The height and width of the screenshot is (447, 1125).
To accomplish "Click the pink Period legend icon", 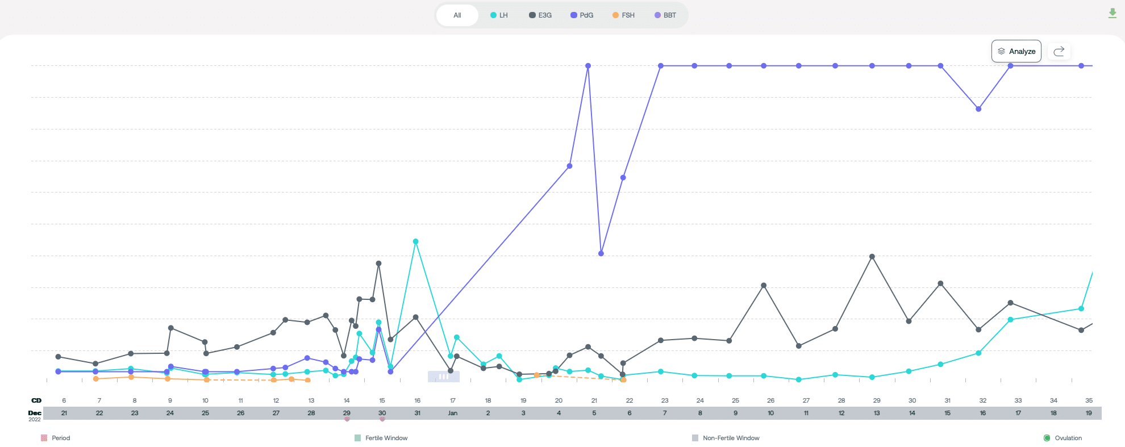I will [44, 438].
